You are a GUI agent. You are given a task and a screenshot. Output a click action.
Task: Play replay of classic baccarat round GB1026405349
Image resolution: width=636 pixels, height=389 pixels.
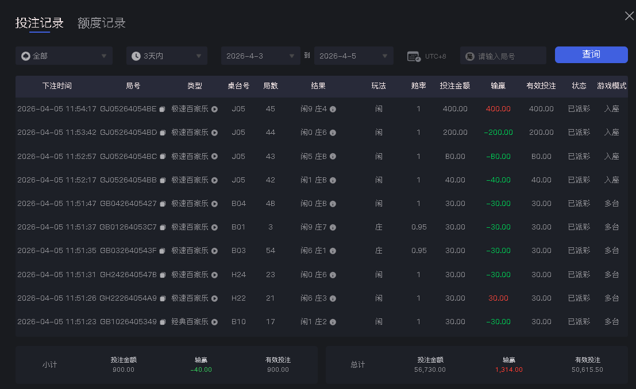(x=214, y=321)
